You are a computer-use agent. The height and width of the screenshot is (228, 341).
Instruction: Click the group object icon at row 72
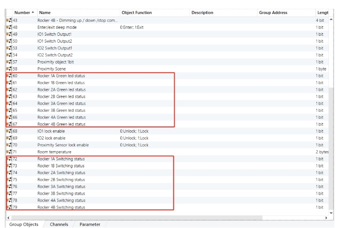[9, 159]
